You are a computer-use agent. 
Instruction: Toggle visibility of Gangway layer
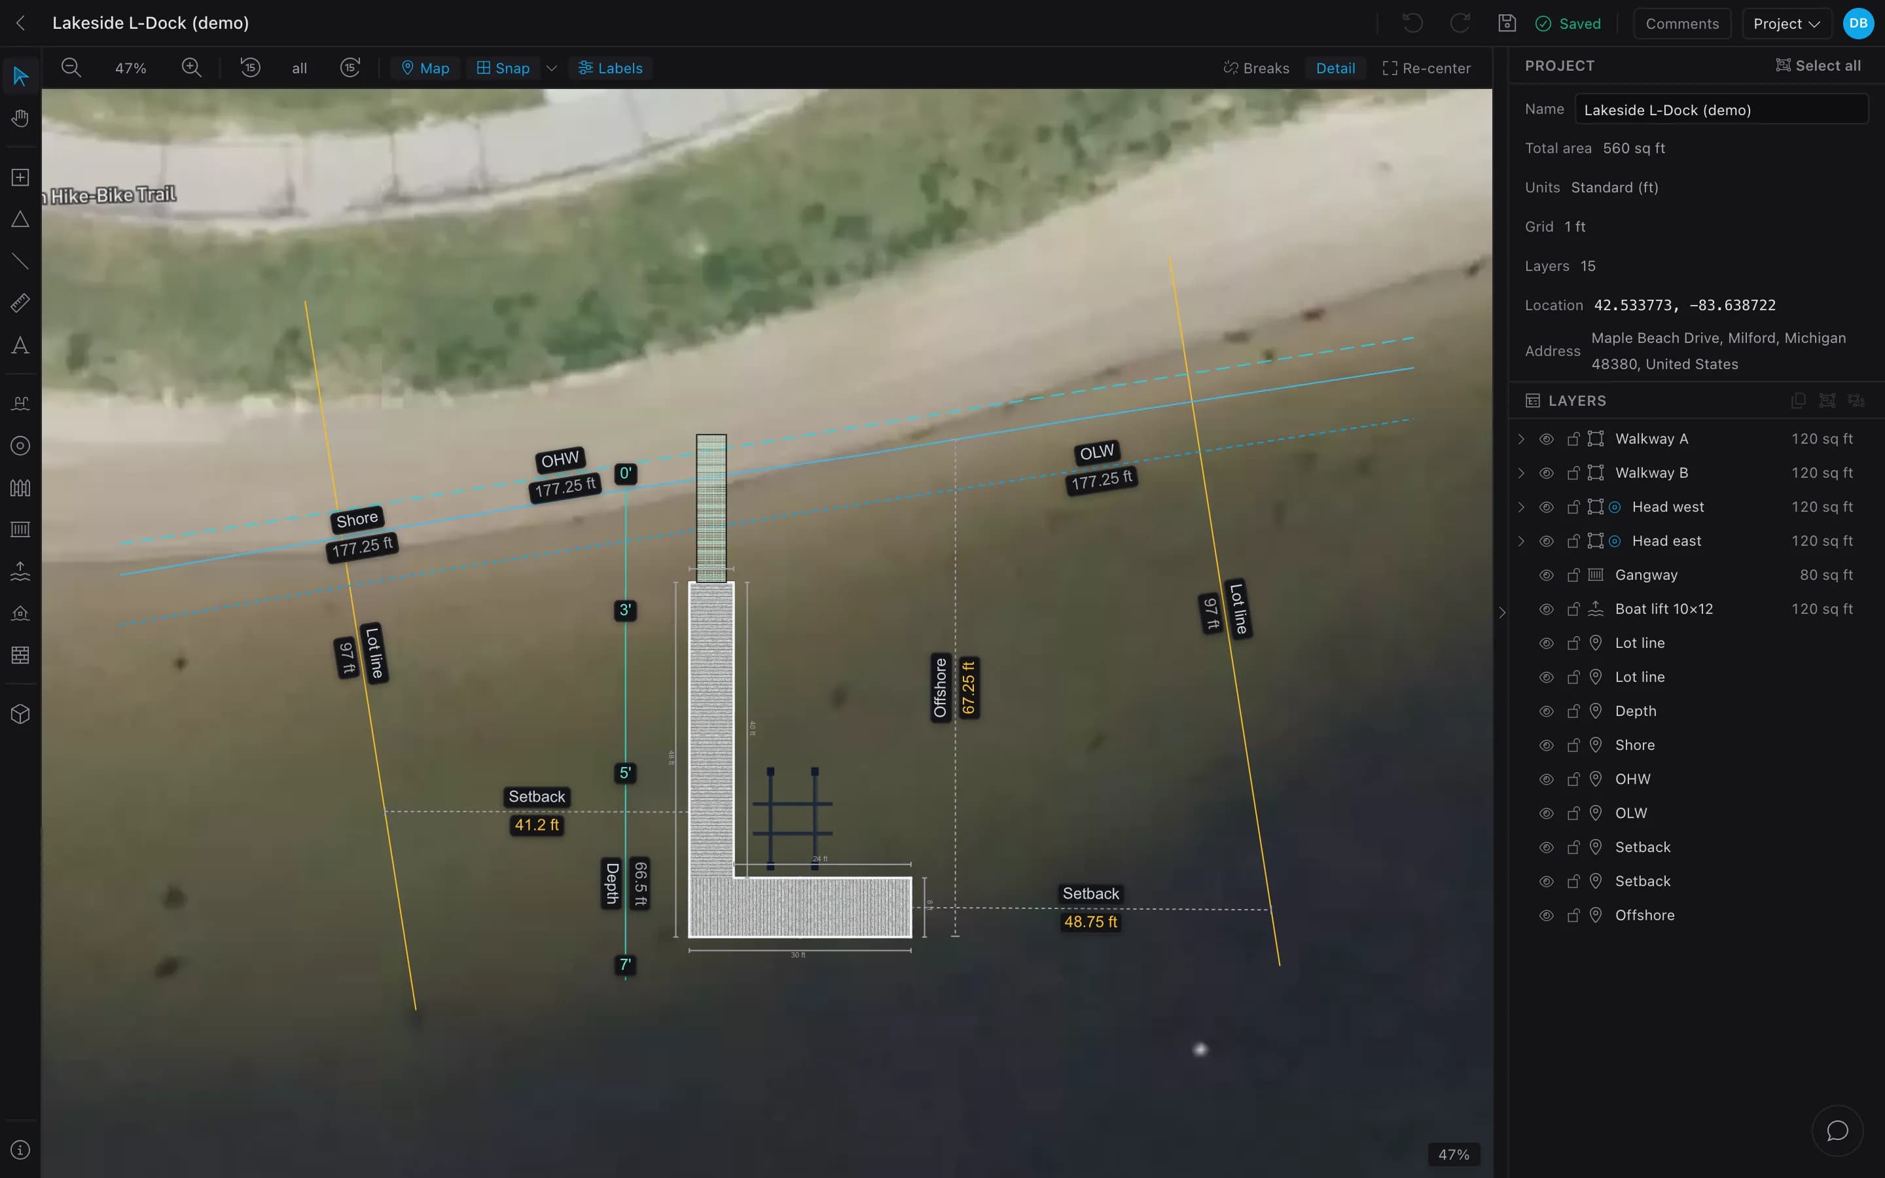[x=1546, y=575]
